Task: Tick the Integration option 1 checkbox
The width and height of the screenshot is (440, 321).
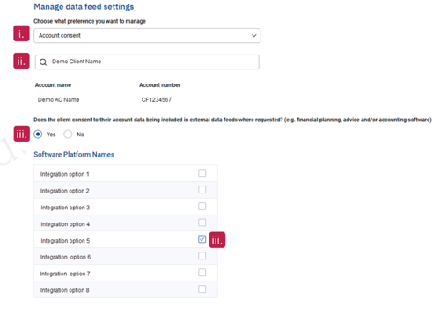Action: pyautogui.click(x=202, y=173)
